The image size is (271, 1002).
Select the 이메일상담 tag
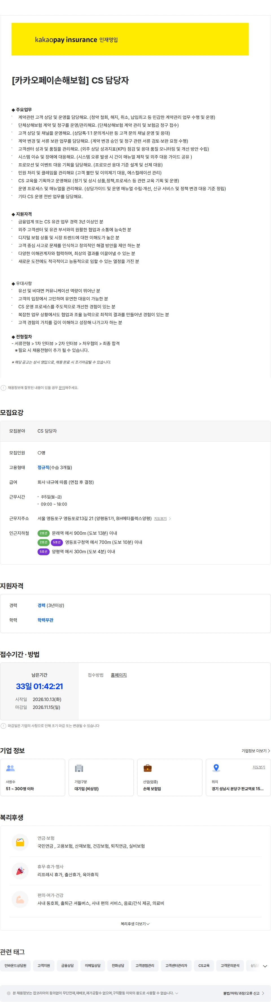pos(93,965)
